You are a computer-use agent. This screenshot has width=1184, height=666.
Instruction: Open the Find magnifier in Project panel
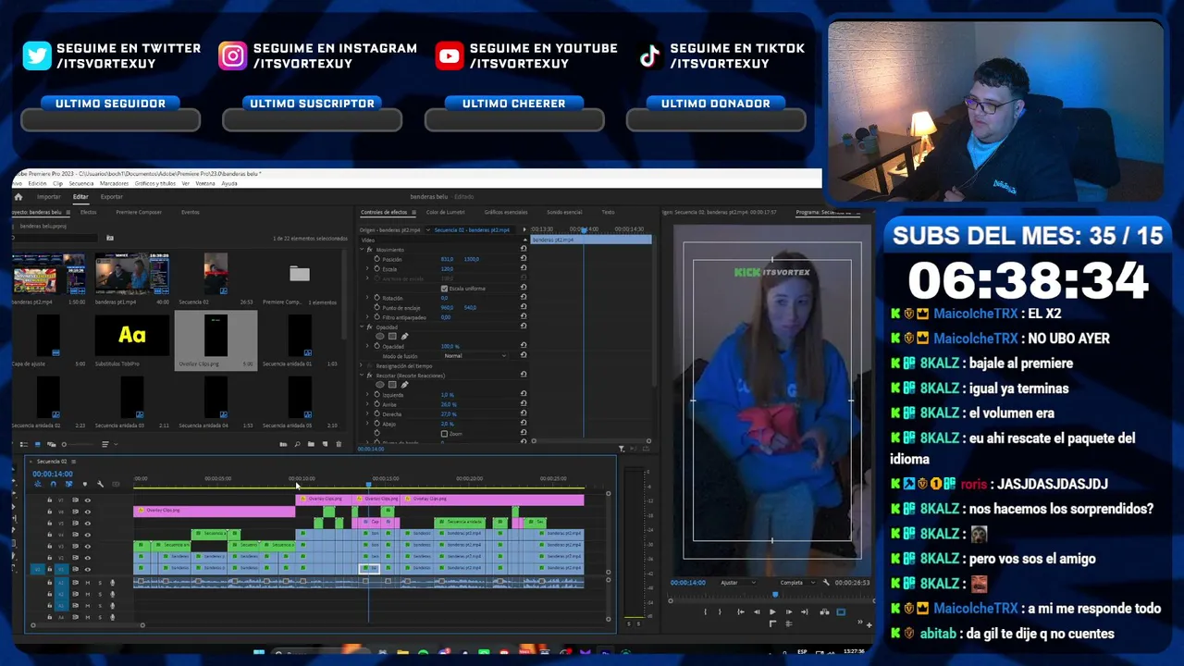297,444
